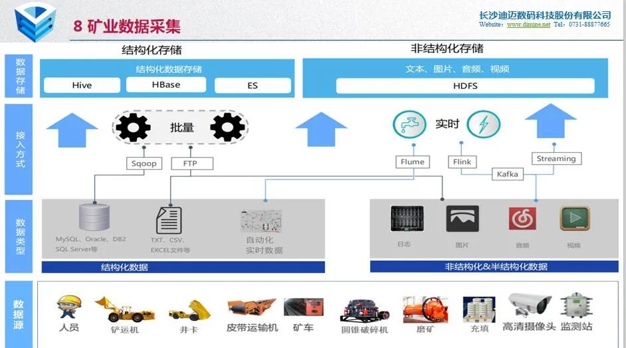Select the image picture icon
This screenshot has height=348, width=626.
tap(463, 219)
